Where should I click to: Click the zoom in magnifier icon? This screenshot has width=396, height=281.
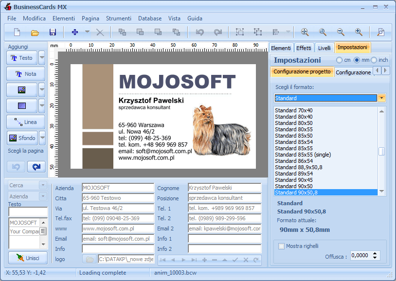click(x=359, y=32)
